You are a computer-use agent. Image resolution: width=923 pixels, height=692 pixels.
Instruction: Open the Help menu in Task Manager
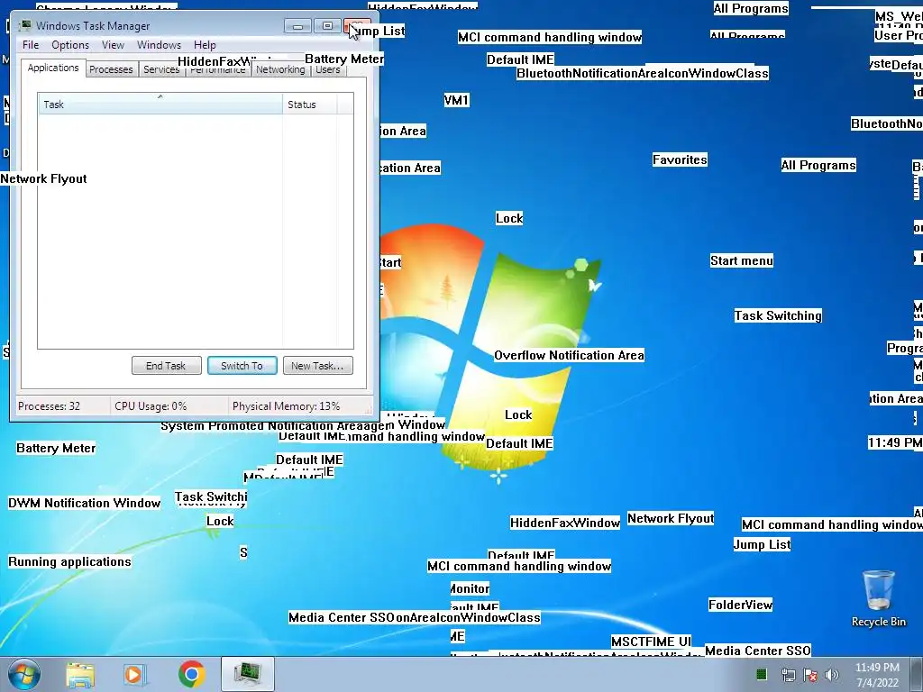205,45
